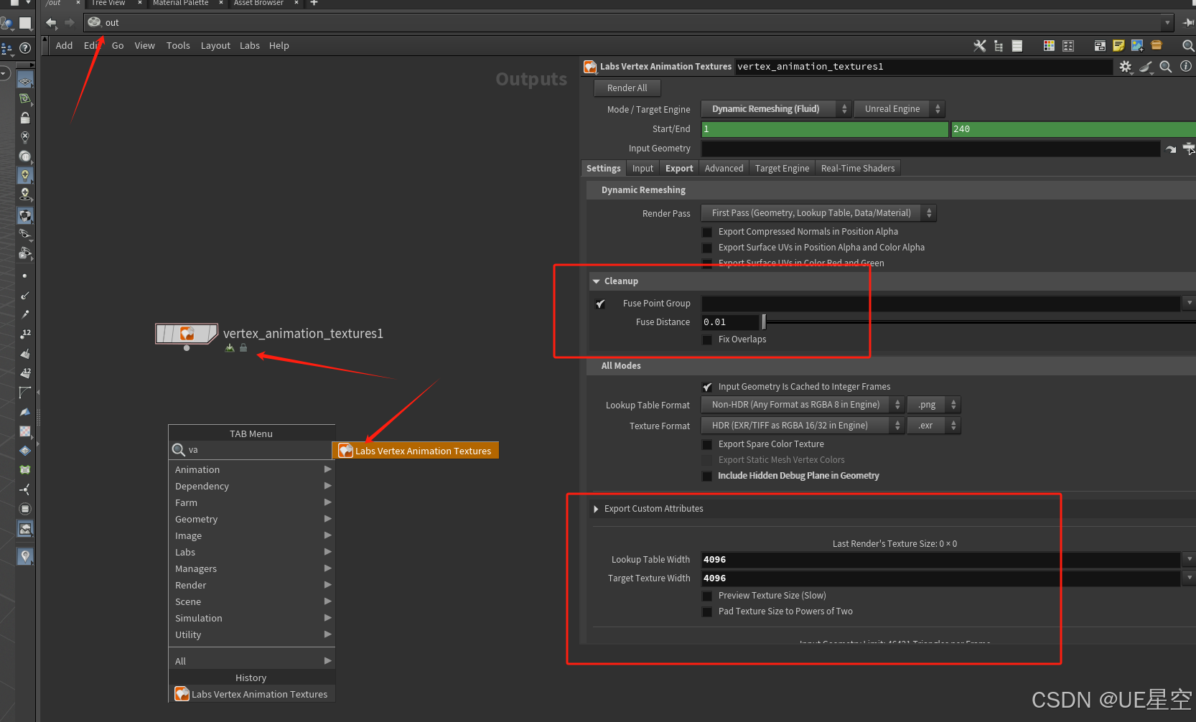Toggle primitive numbers display icon
This screenshot has width=1196, height=722.
click(25, 373)
